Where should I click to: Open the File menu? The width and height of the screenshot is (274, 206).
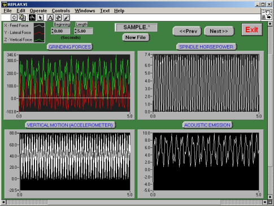[8, 11]
